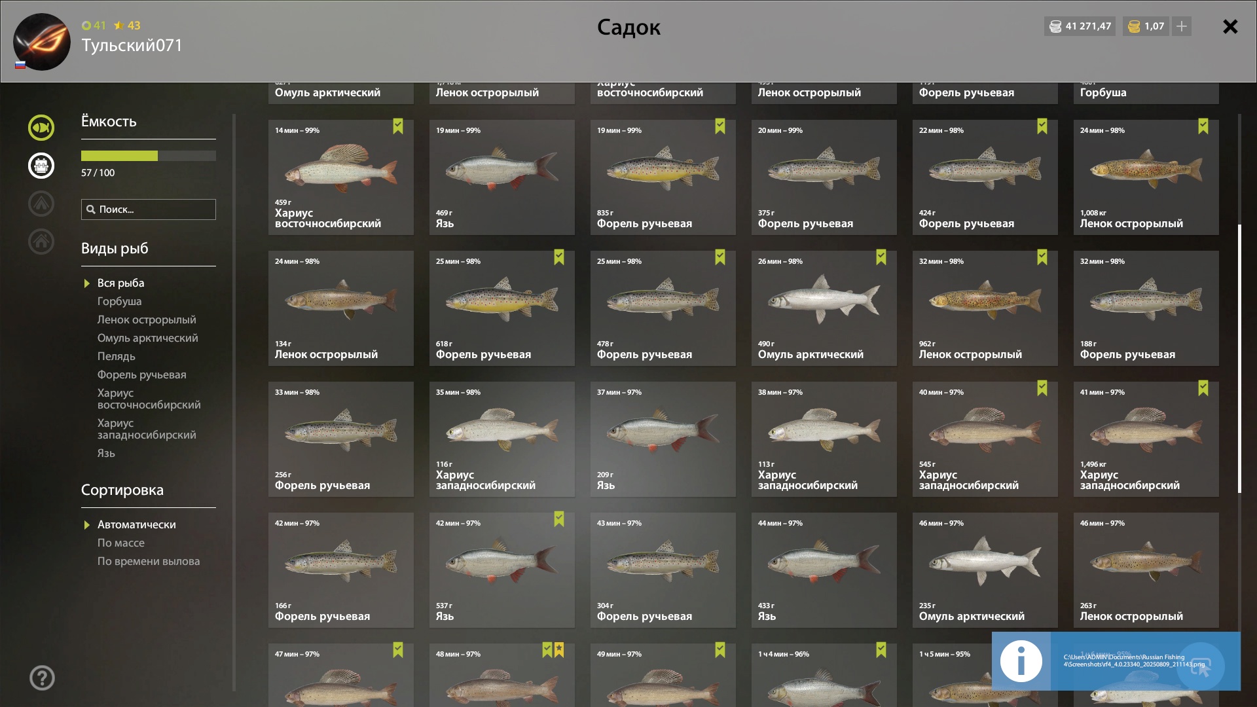Image resolution: width=1257 pixels, height=707 pixels.
Task: Click the greyed-out home sidebar icon
Action: click(x=41, y=242)
